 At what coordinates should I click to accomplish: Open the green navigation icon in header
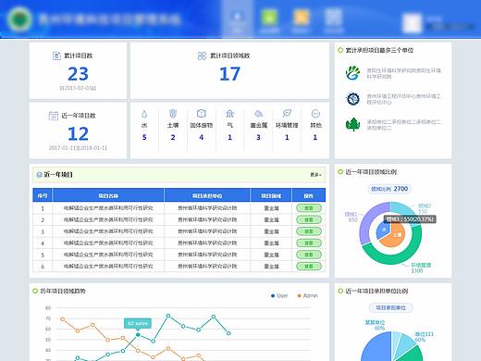[x=269, y=17]
